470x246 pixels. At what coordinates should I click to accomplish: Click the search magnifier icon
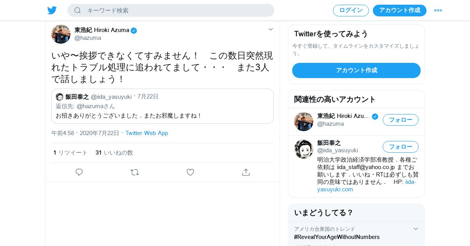(x=78, y=11)
